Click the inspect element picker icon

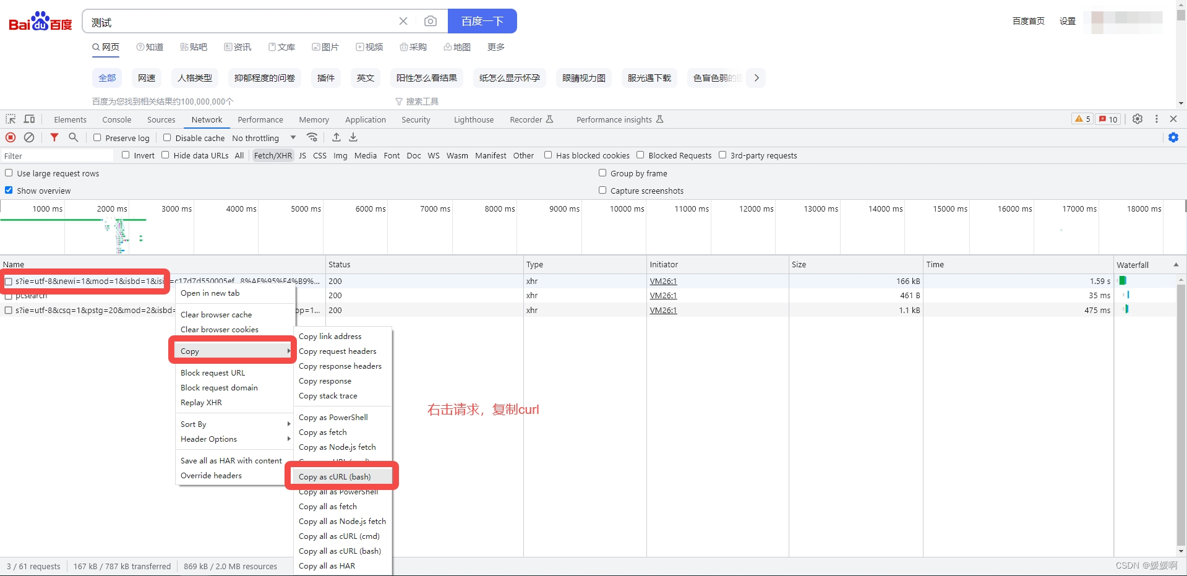pyautogui.click(x=11, y=119)
